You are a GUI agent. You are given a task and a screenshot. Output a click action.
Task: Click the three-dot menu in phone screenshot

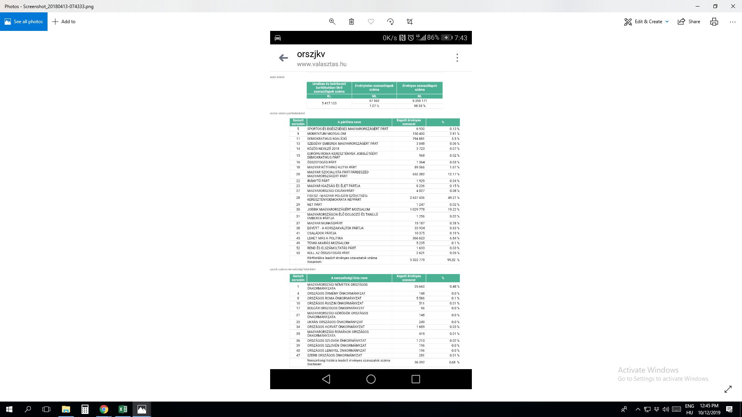point(457,58)
